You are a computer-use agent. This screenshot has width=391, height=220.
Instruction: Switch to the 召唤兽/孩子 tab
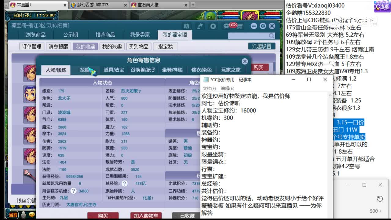[x=143, y=70]
